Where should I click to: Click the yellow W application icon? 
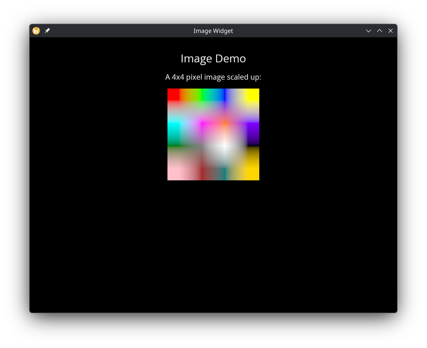[36, 31]
